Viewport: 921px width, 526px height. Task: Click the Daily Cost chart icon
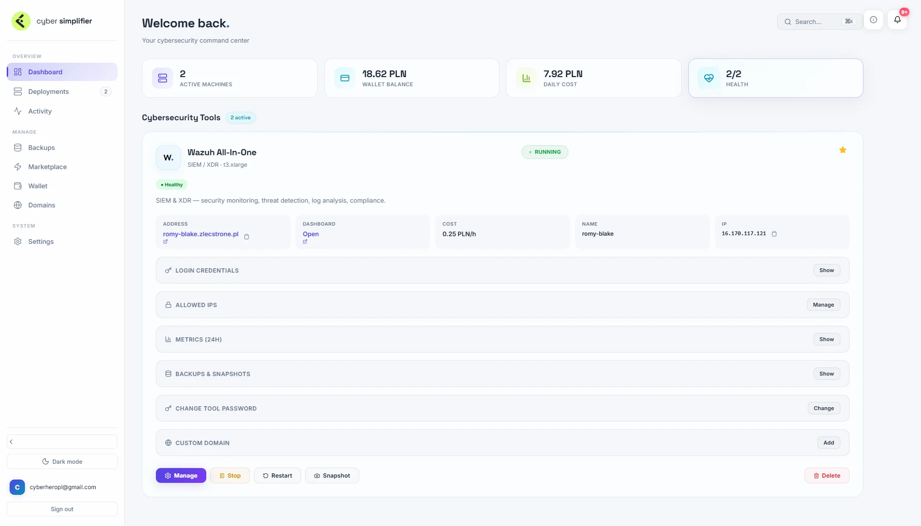click(527, 78)
